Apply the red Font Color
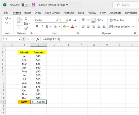The width and height of the screenshot is (139, 115). click(x=72, y=26)
